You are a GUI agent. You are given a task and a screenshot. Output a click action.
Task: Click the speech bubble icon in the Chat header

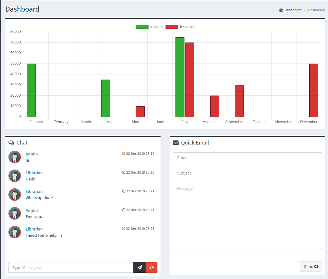11,142
